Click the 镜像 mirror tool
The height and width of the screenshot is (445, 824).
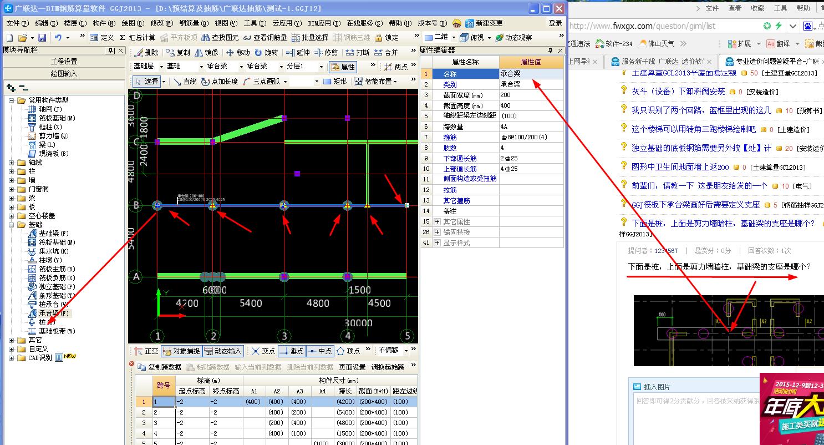coord(206,52)
